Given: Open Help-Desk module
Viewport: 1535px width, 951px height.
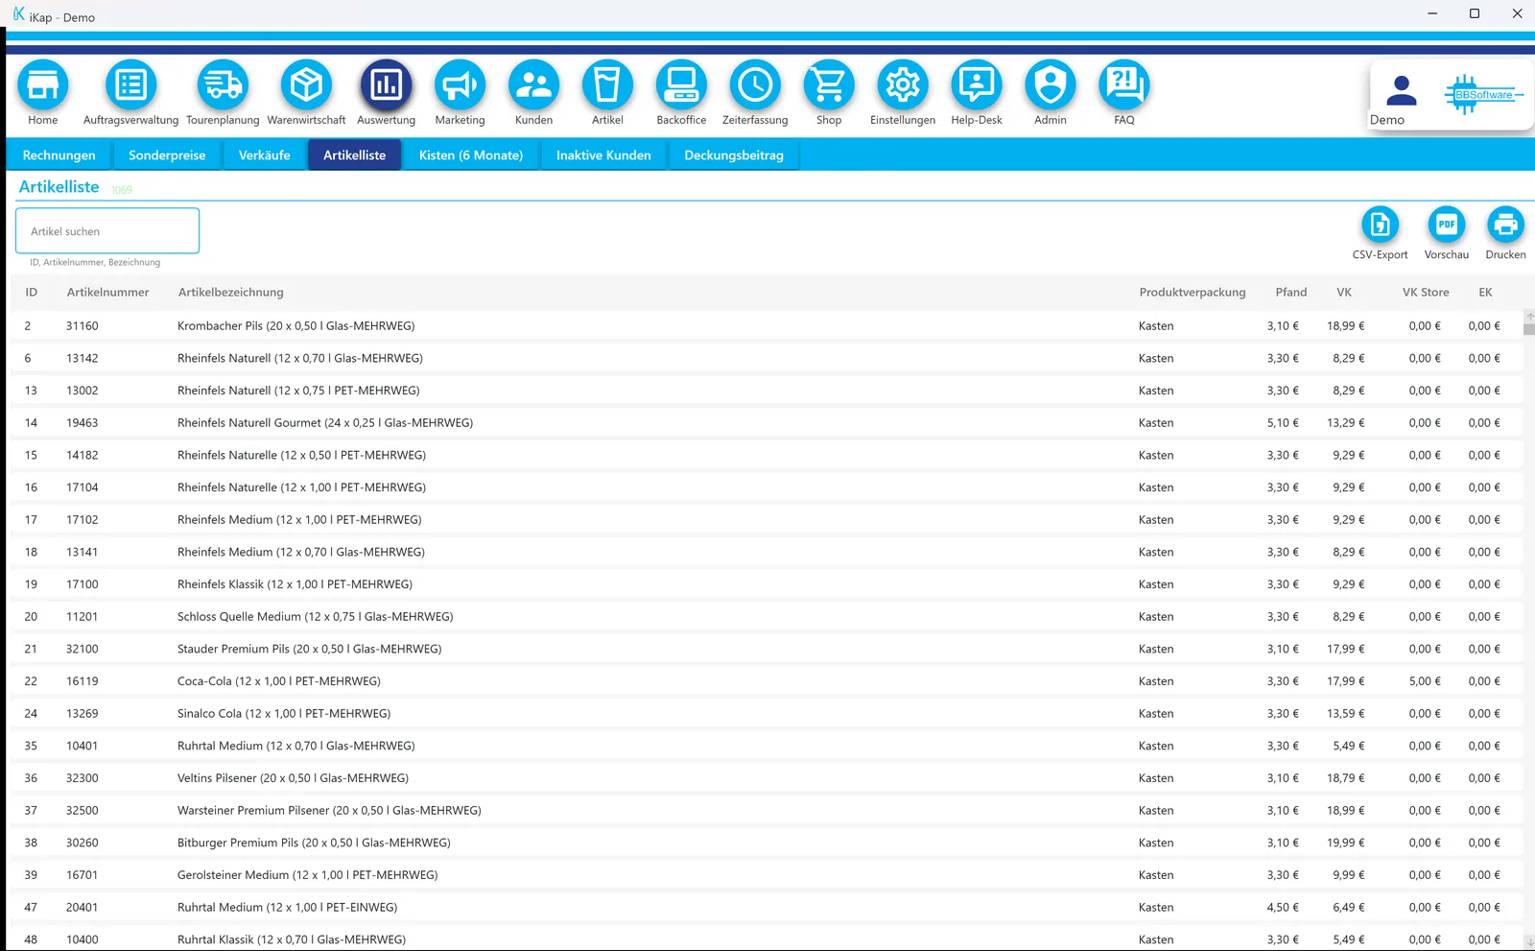Looking at the screenshot, I should tap(977, 85).
